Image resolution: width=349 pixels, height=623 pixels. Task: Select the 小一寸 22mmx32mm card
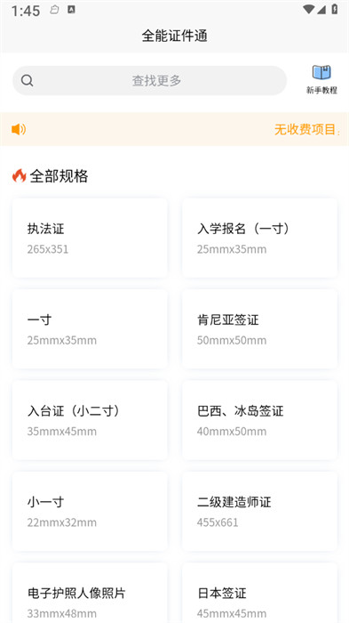click(x=90, y=511)
